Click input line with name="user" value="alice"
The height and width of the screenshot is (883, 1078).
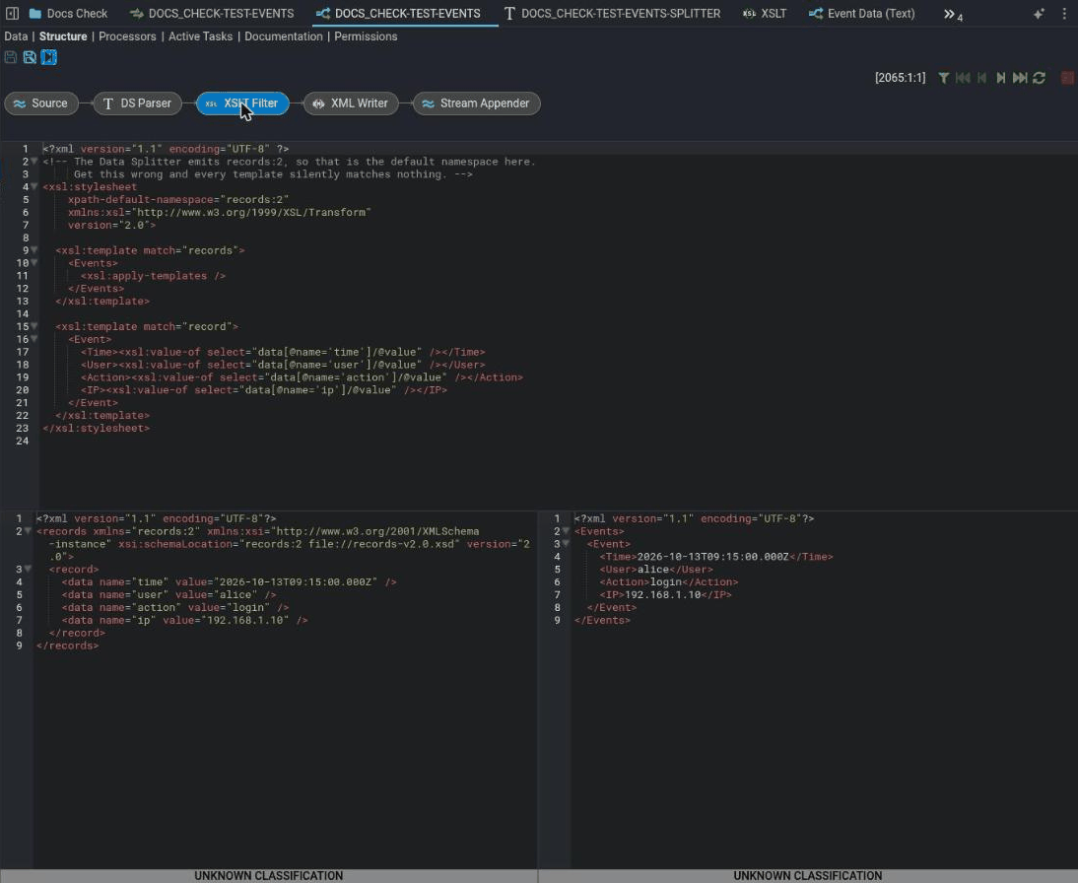pyautogui.click(x=168, y=595)
